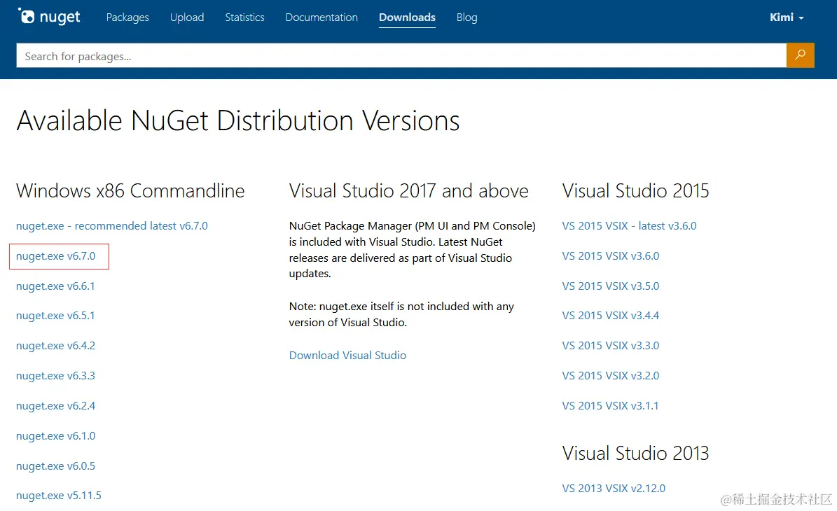Click the nuget.exe v6.4.2 link
The height and width of the screenshot is (511, 837).
pyautogui.click(x=55, y=346)
